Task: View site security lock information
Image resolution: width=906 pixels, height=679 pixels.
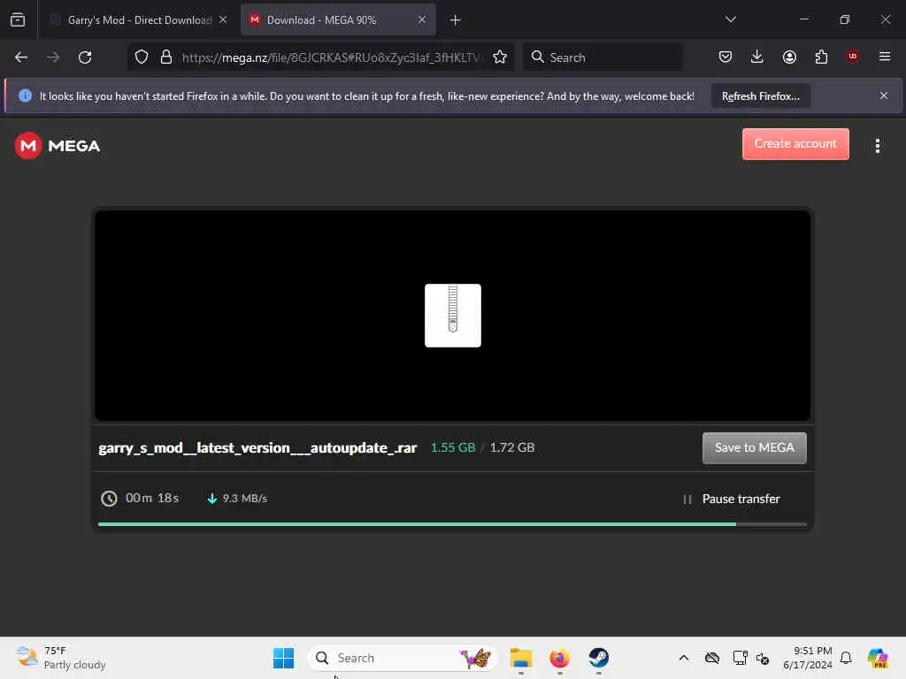Action: click(166, 57)
